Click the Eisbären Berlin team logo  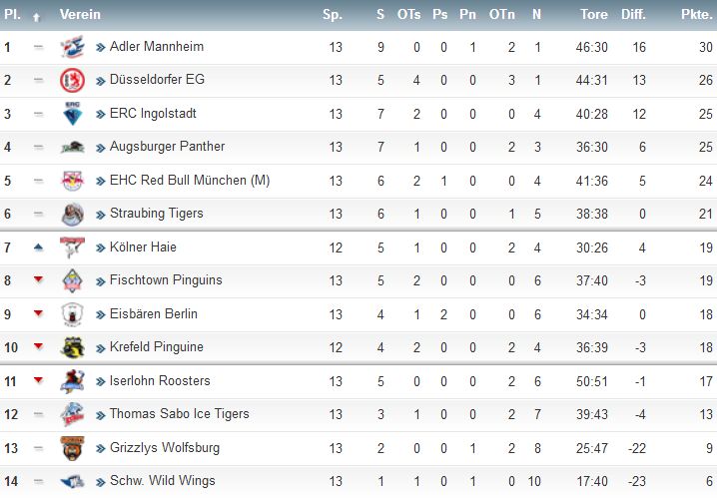pos(72,314)
